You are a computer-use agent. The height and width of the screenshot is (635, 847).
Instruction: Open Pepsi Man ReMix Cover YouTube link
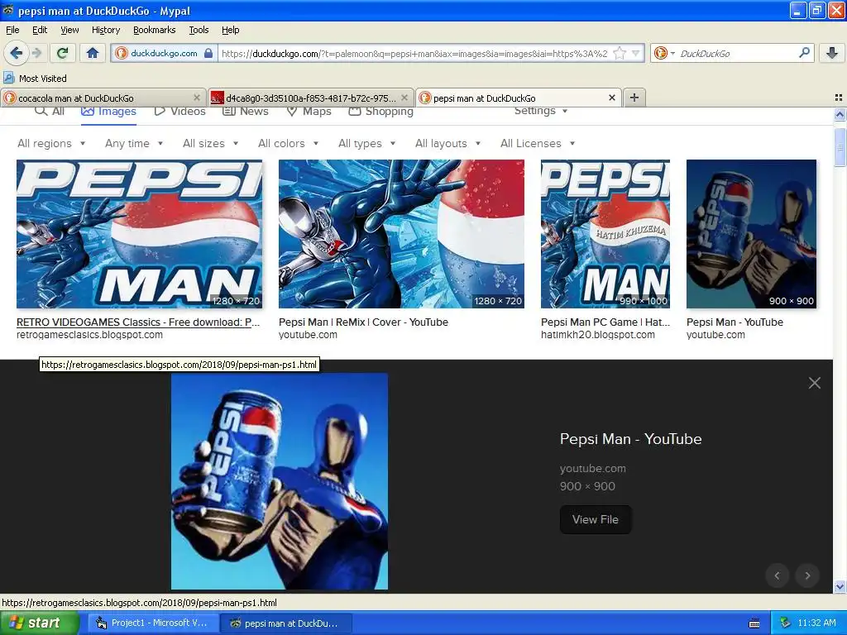point(364,322)
